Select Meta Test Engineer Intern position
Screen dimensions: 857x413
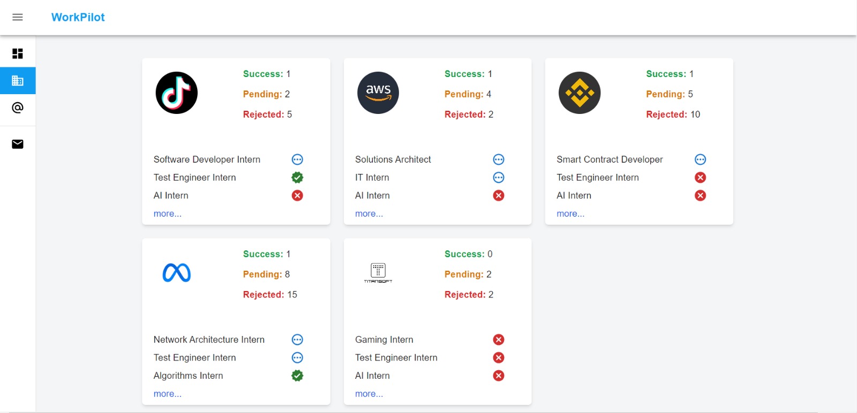(194, 358)
